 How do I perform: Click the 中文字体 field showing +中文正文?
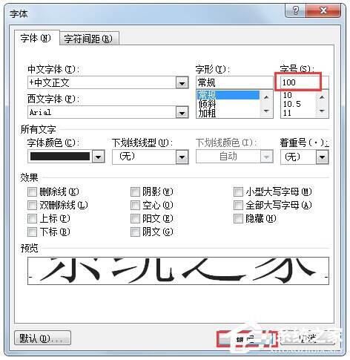tap(102, 82)
